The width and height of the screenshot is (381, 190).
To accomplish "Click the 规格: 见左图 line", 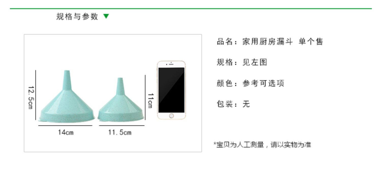I will pyautogui.click(x=242, y=62).
